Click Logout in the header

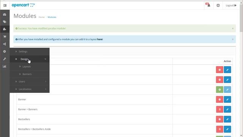tap(231, 5)
